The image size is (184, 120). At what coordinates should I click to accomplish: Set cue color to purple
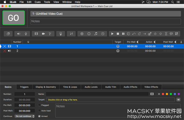(179, 94)
